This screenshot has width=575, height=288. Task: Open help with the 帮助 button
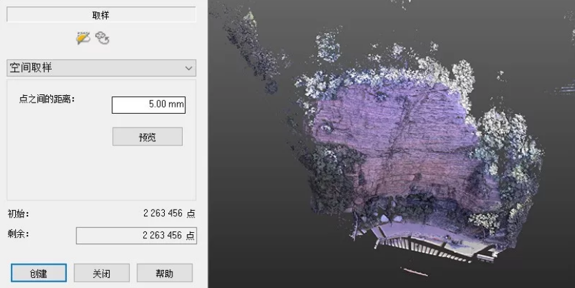[x=164, y=273]
